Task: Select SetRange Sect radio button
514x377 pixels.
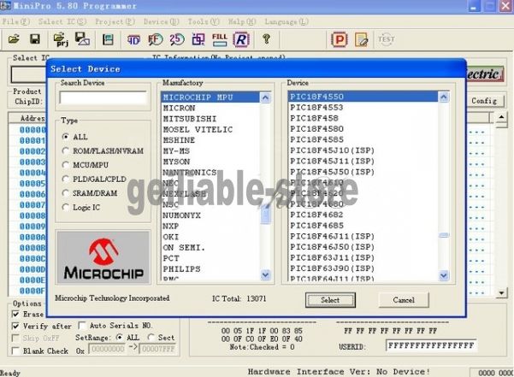Action: 151,338
